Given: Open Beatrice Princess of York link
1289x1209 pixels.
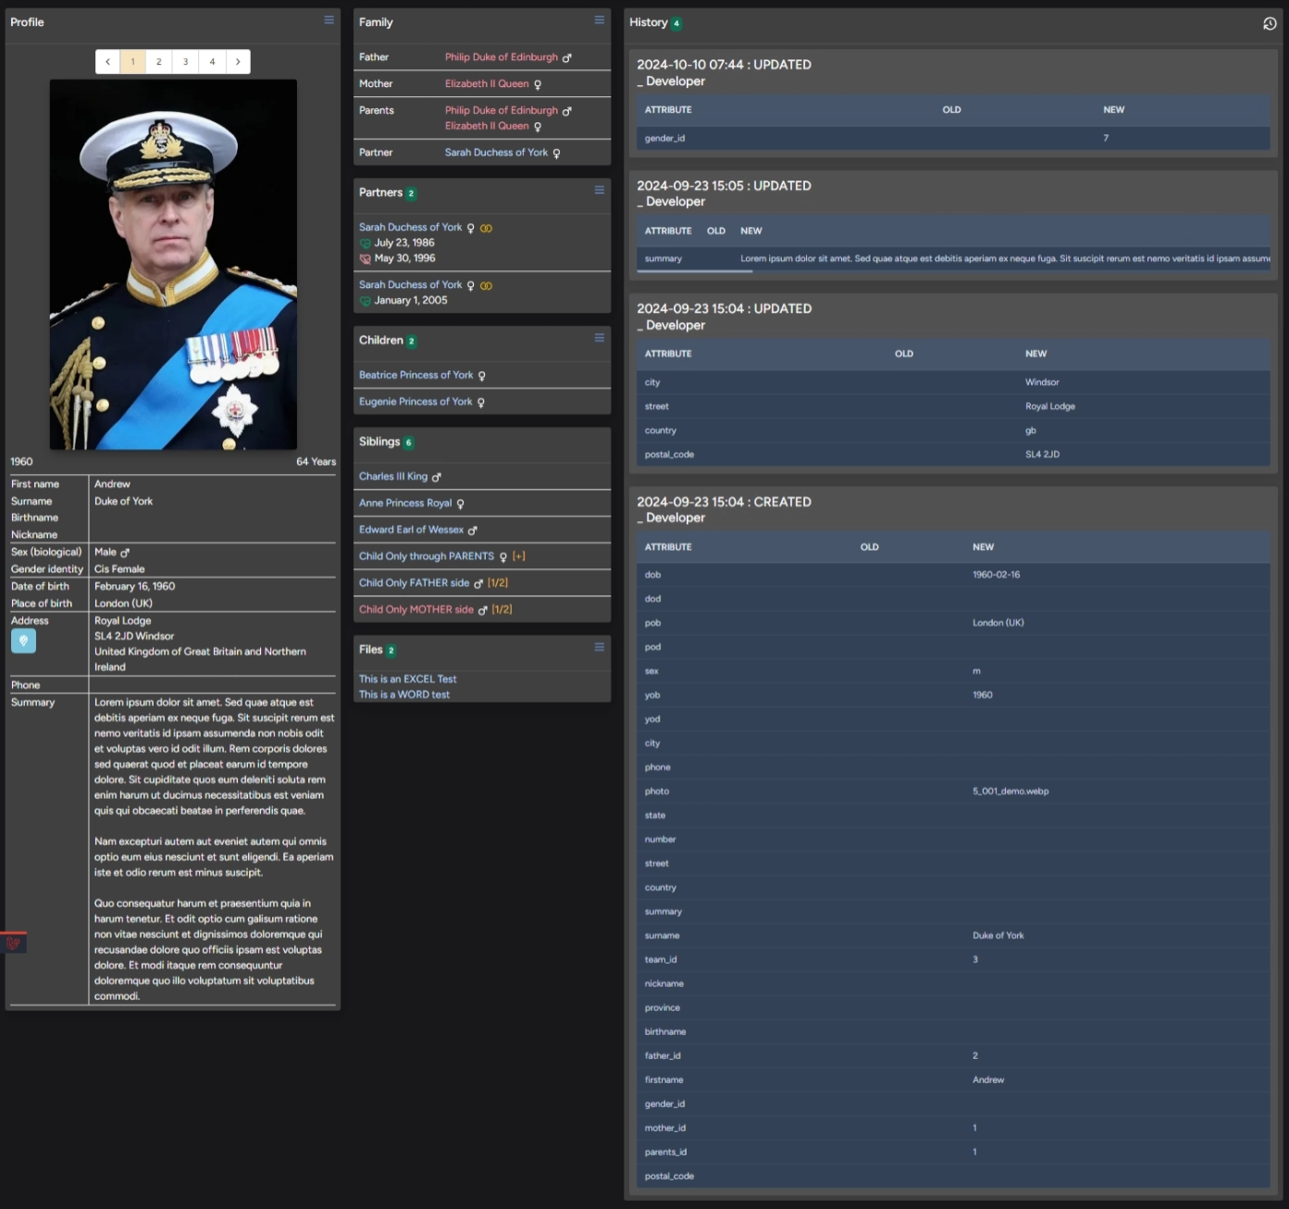Looking at the screenshot, I should 415,375.
